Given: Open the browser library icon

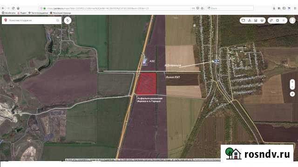Looking at the screenshot, I should 279,8.
